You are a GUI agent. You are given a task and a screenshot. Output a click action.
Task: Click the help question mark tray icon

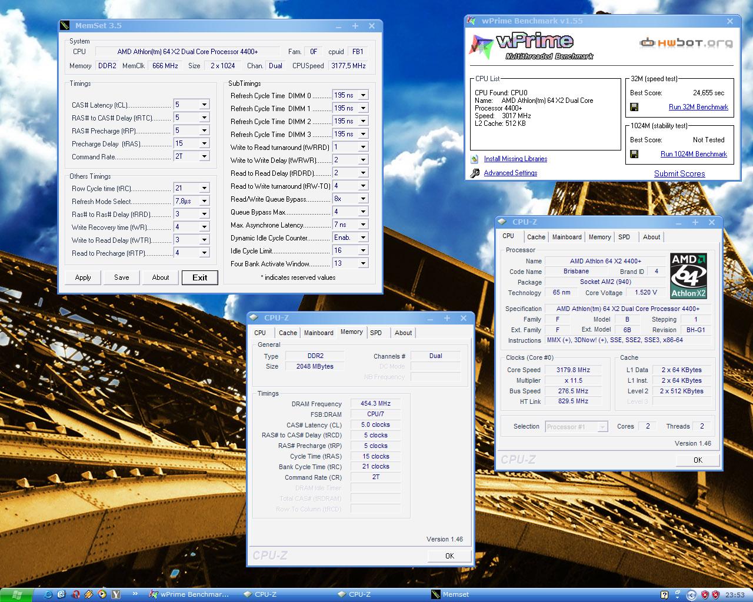pyautogui.click(x=664, y=595)
